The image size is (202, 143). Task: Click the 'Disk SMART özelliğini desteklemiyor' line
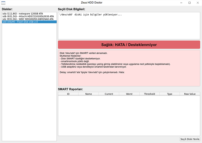coord(80,59)
